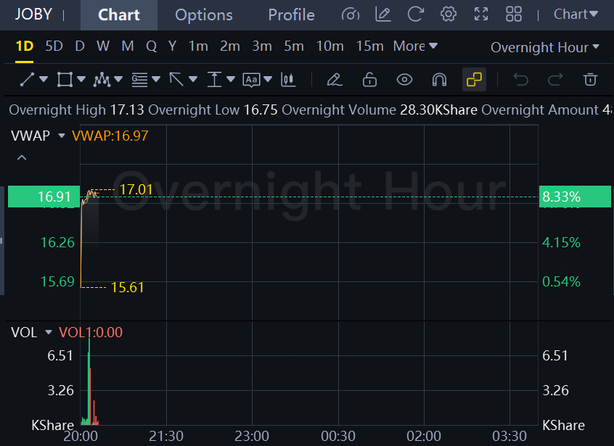
Task: Select the 2m interval
Action: coord(230,46)
